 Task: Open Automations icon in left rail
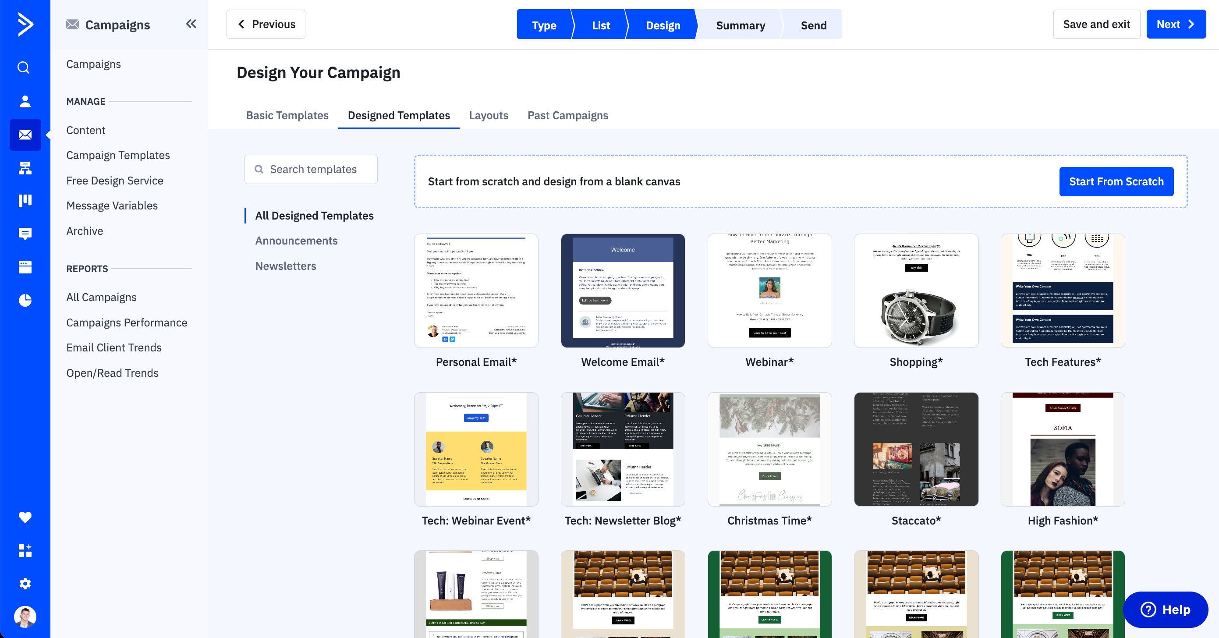pos(25,168)
